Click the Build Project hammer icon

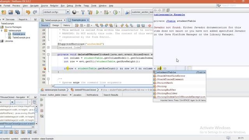83,12
